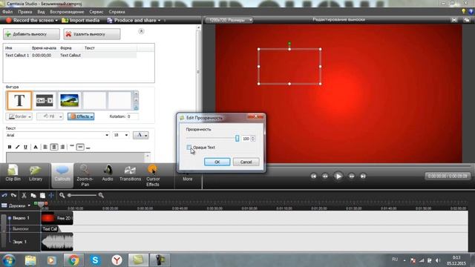Align callout text right
The image size is (475, 267).
tap(62, 147)
